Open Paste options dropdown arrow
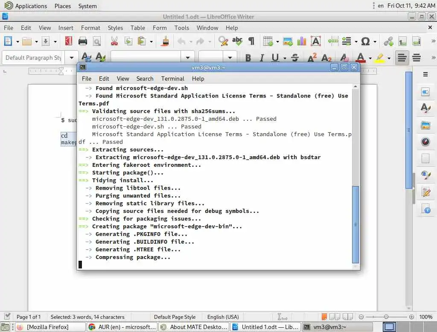This screenshot has width=437, height=332. 151,41
